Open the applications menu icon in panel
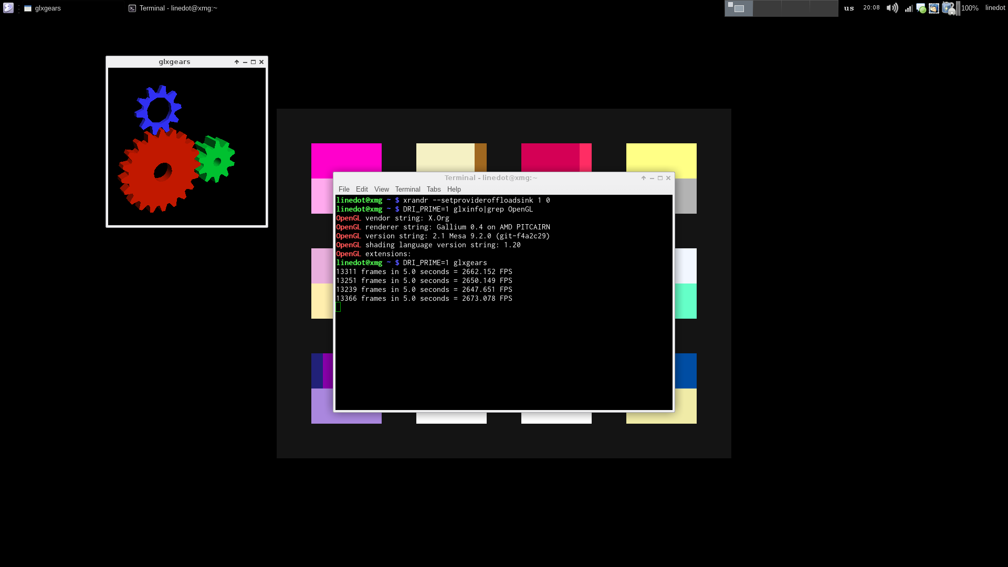The image size is (1008, 567). [x=8, y=8]
